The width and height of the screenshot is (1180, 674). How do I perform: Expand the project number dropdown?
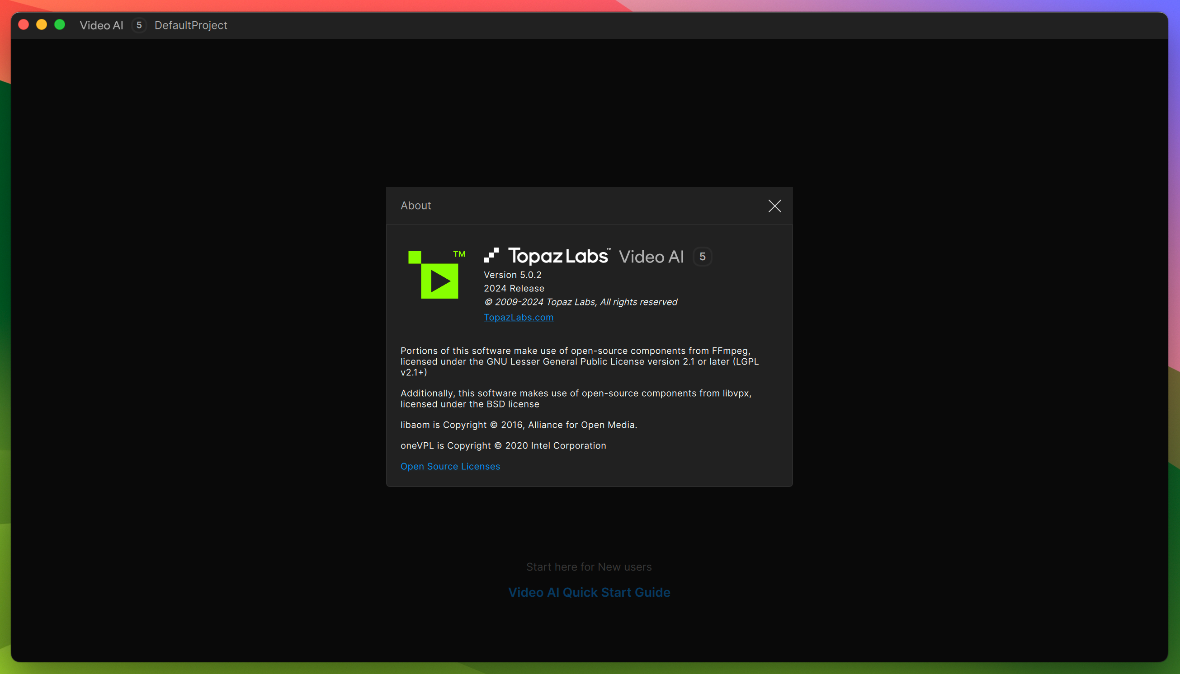click(x=139, y=25)
